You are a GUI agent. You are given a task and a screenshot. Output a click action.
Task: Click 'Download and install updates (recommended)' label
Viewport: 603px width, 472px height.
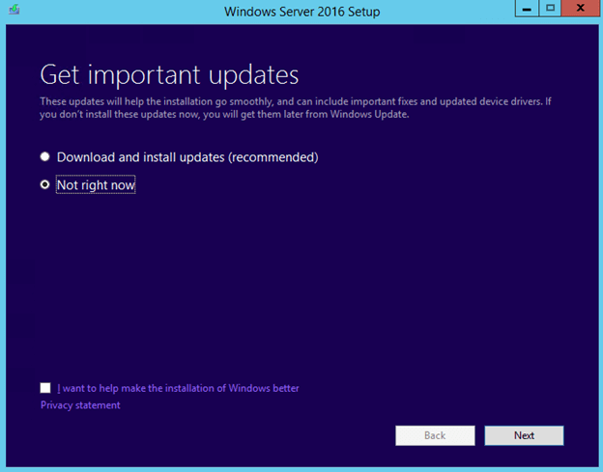[x=187, y=157]
